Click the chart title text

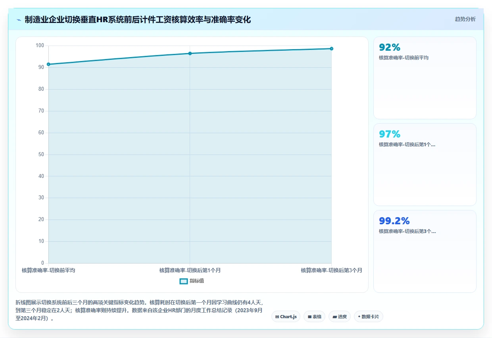138,19
